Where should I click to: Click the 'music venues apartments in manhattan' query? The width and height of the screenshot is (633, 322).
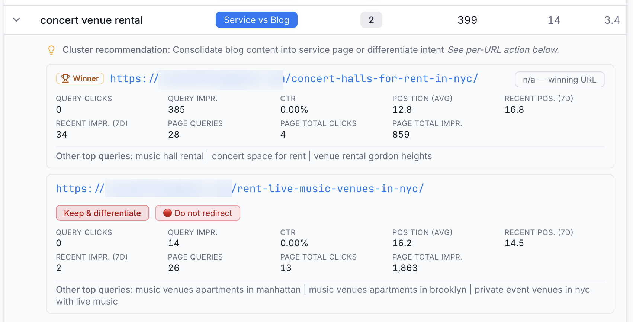(x=218, y=290)
